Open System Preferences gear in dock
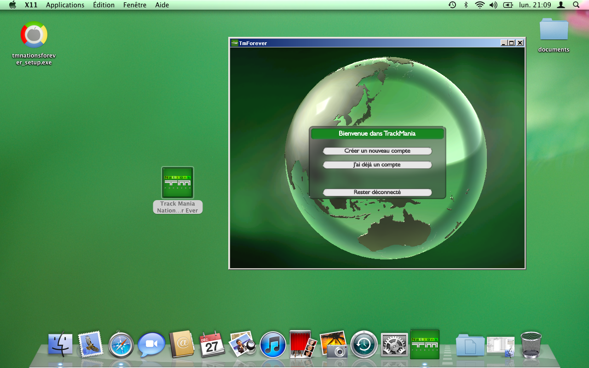 pos(394,345)
